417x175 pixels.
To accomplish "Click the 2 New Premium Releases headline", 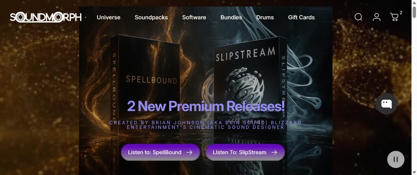I will tap(206, 106).
